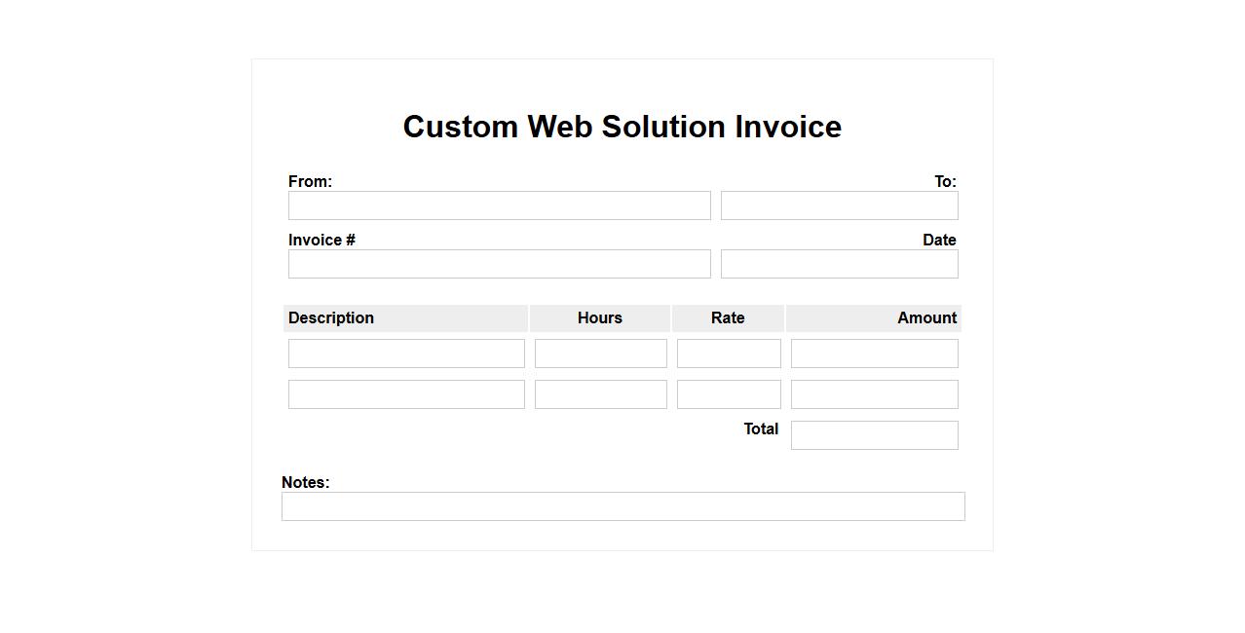Click the second row Hours field
Viewport: 1245px width, 633px height.
click(600, 394)
